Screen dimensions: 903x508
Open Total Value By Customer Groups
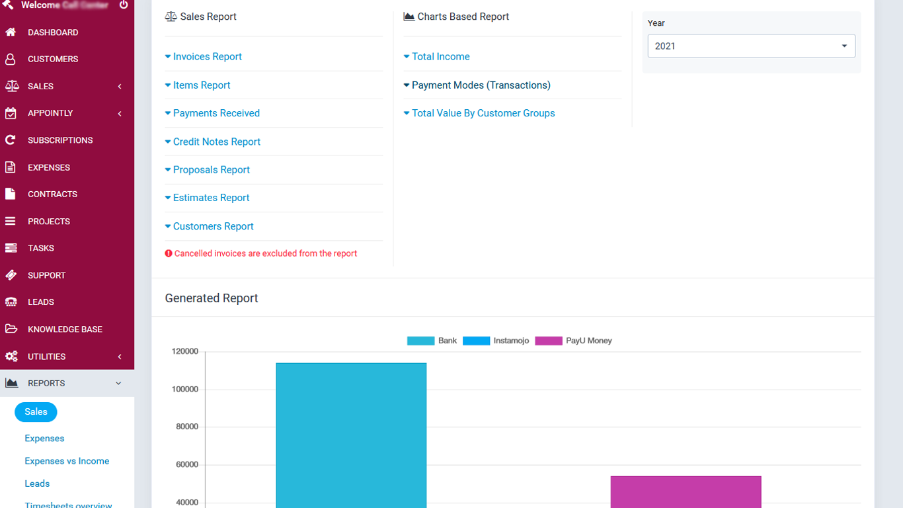click(x=483, y=113)
